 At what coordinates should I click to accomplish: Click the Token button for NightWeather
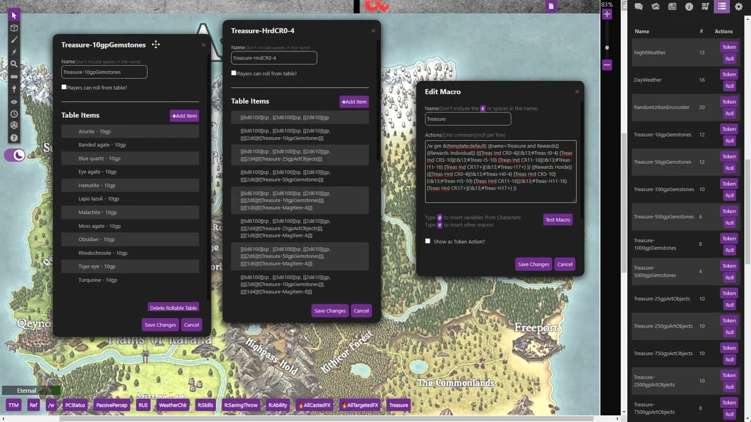click(729, 47)
